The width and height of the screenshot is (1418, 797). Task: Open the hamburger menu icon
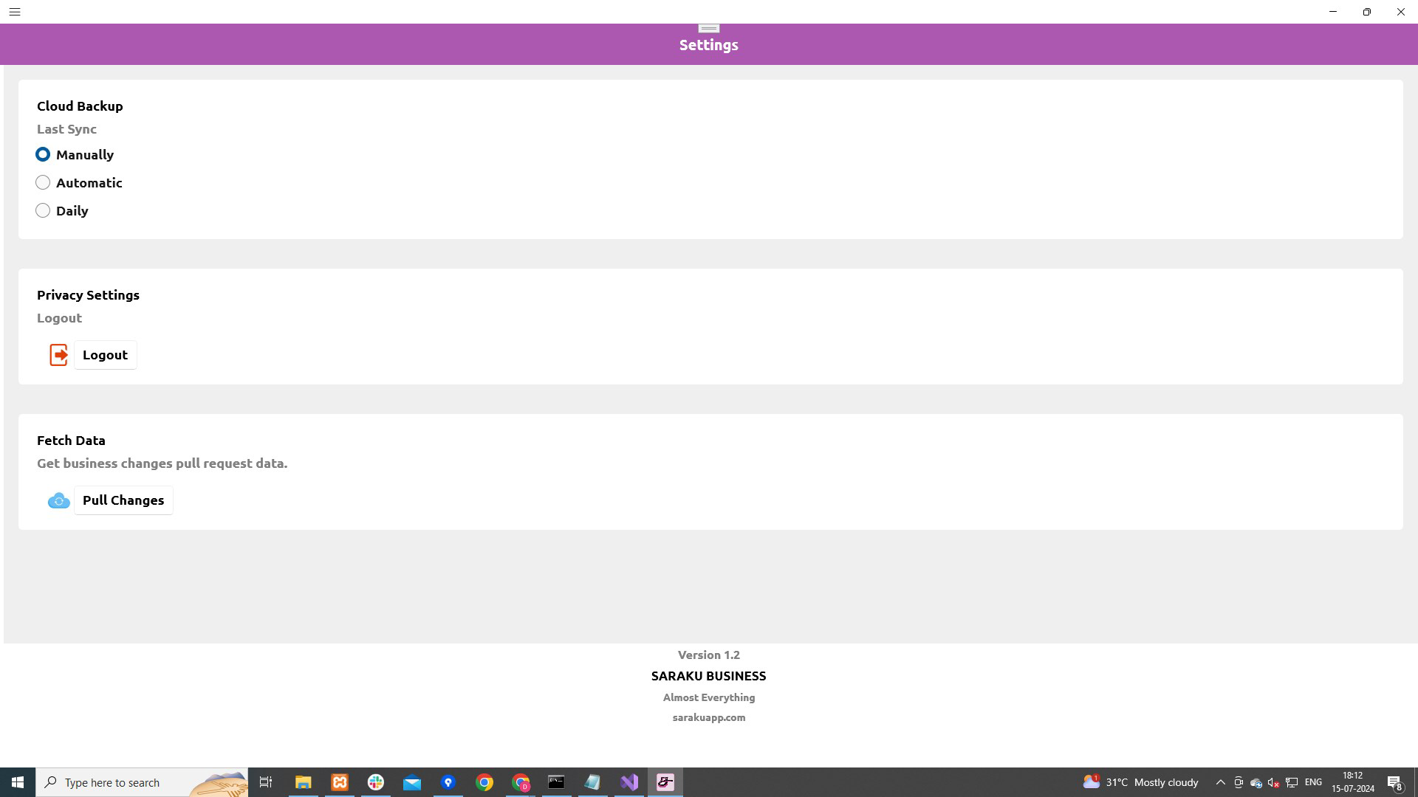[15, 12]
